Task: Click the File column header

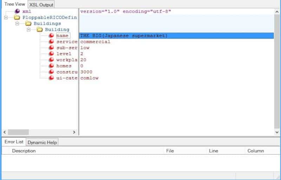Action: point(170,151)
